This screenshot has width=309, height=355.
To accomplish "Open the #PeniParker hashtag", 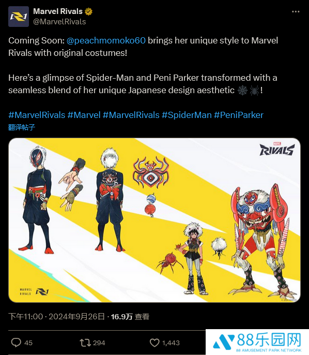I will point(239,115).
